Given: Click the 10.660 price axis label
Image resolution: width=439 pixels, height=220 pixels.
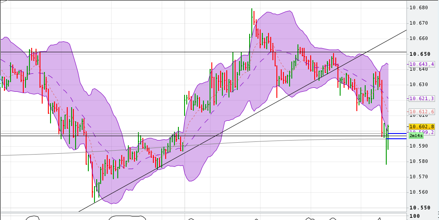Looking at the screenshot, I should 418,38.
